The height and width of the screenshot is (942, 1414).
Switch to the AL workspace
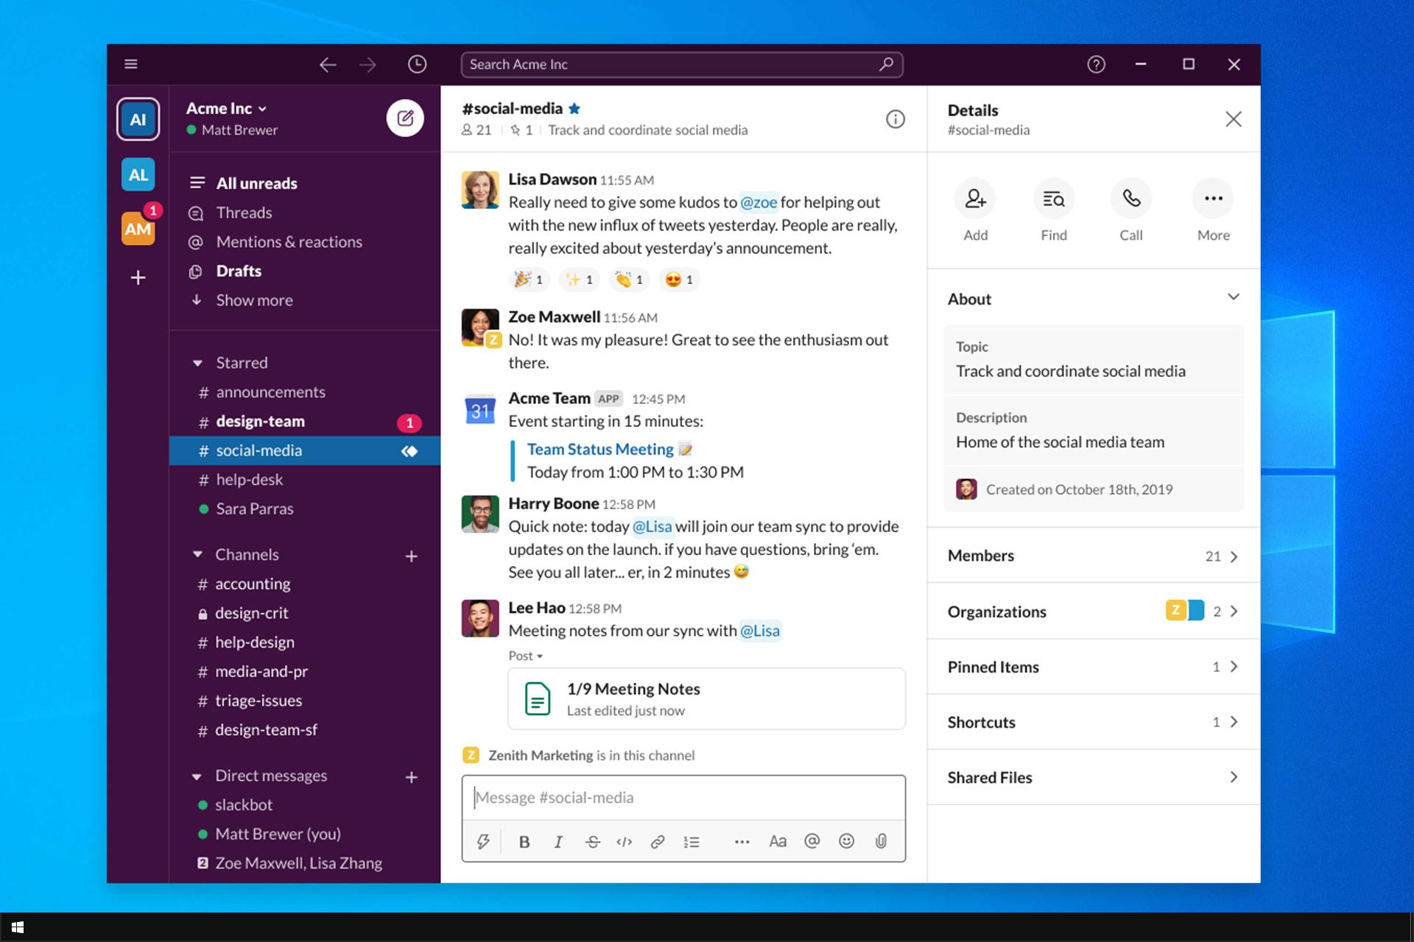pos(138,174)
